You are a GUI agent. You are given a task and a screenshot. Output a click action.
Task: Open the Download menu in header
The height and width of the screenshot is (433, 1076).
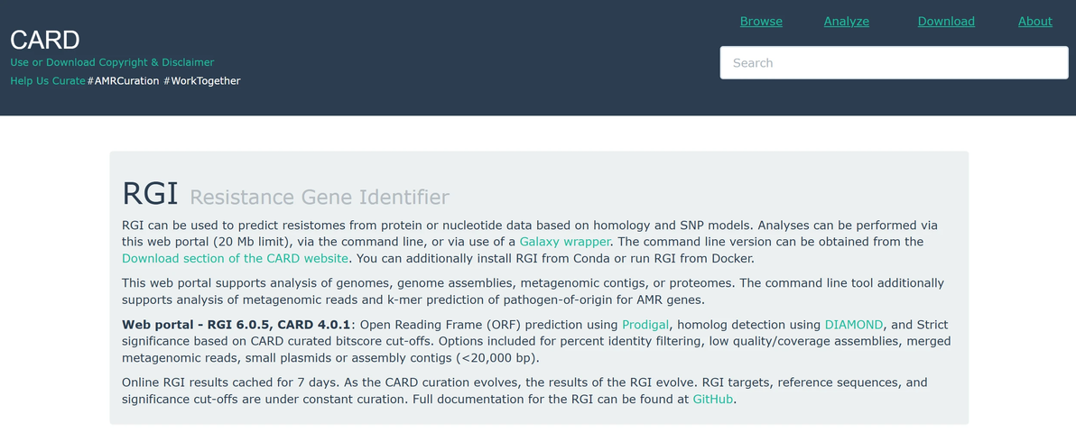point(946,22)
